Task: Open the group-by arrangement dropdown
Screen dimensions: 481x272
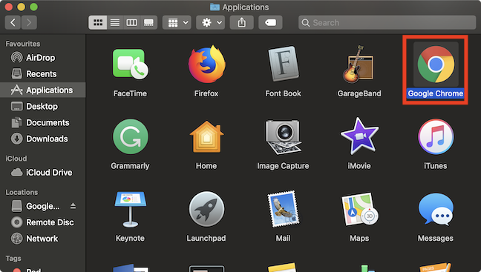Action: click(177, 22)
